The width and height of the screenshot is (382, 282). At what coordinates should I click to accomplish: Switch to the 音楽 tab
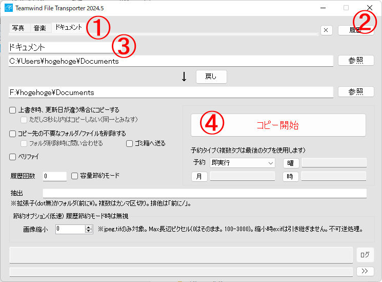point(39,28)
